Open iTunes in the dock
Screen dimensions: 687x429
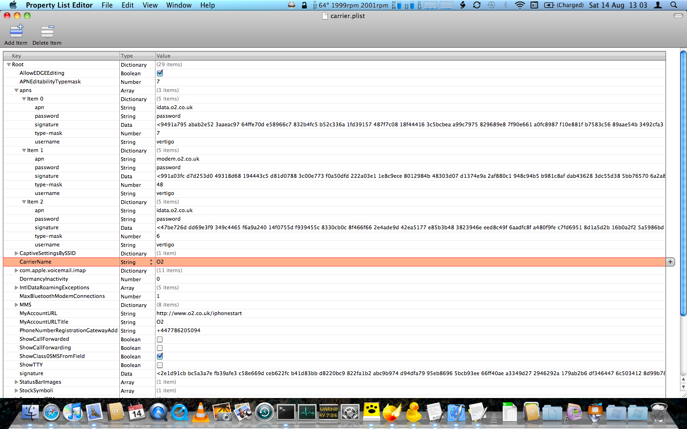(x=73, y=412)
